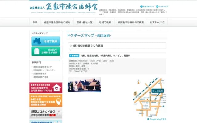Click the おすすめリンク icon in header
The image size is (197, 123).
tap(142, 6)
